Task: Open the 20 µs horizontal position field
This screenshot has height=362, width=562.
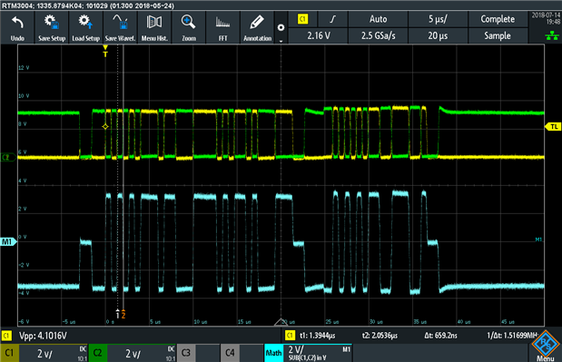Action: point(438,35)
